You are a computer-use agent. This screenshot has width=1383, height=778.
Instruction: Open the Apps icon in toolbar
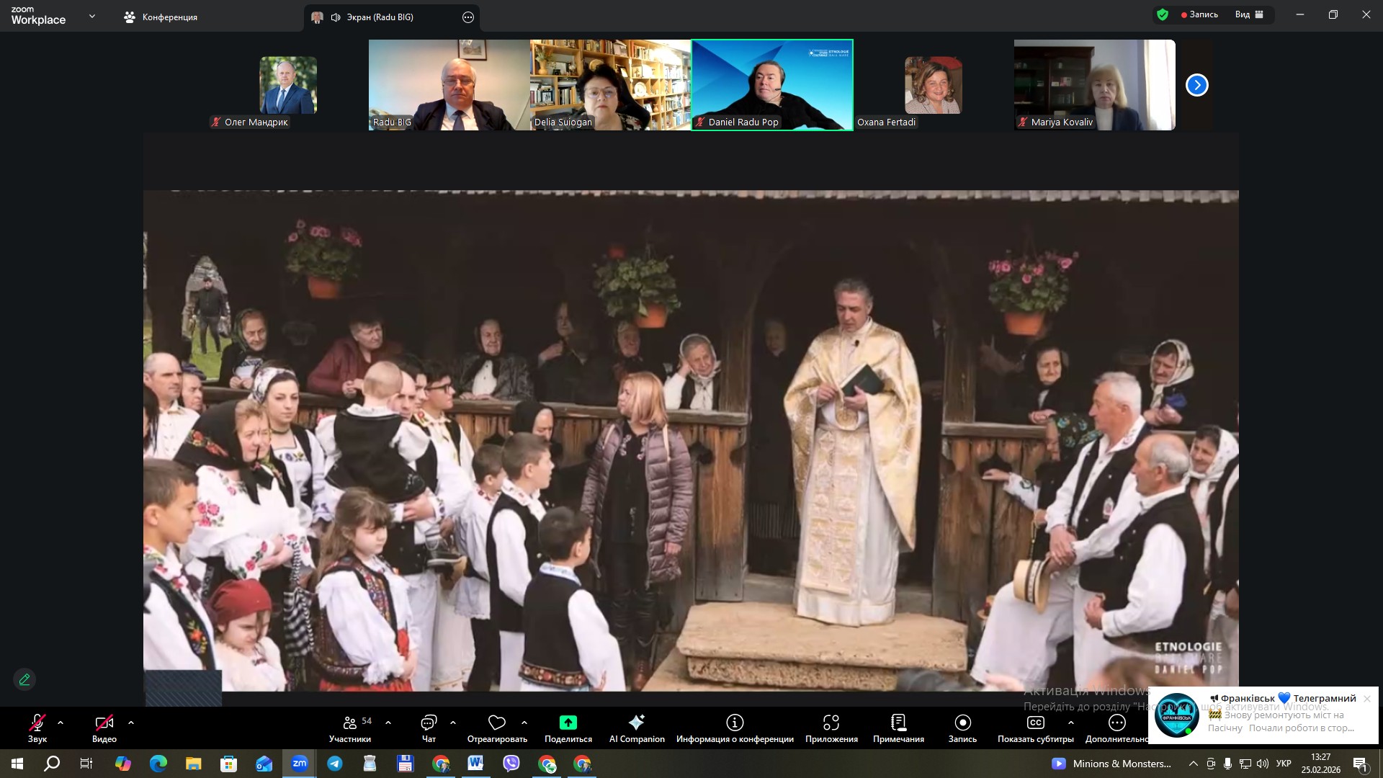[x=831, y=723]
